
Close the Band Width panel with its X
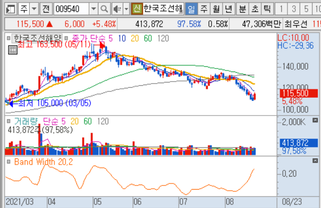pos(315,160)
